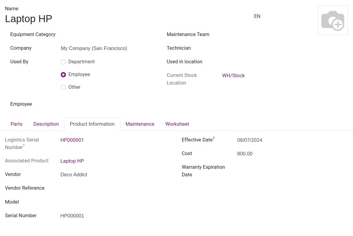The height and width of the screenshot is (236, 353).
Task: Open the Worksheet tab
Action: click(177, 124)
